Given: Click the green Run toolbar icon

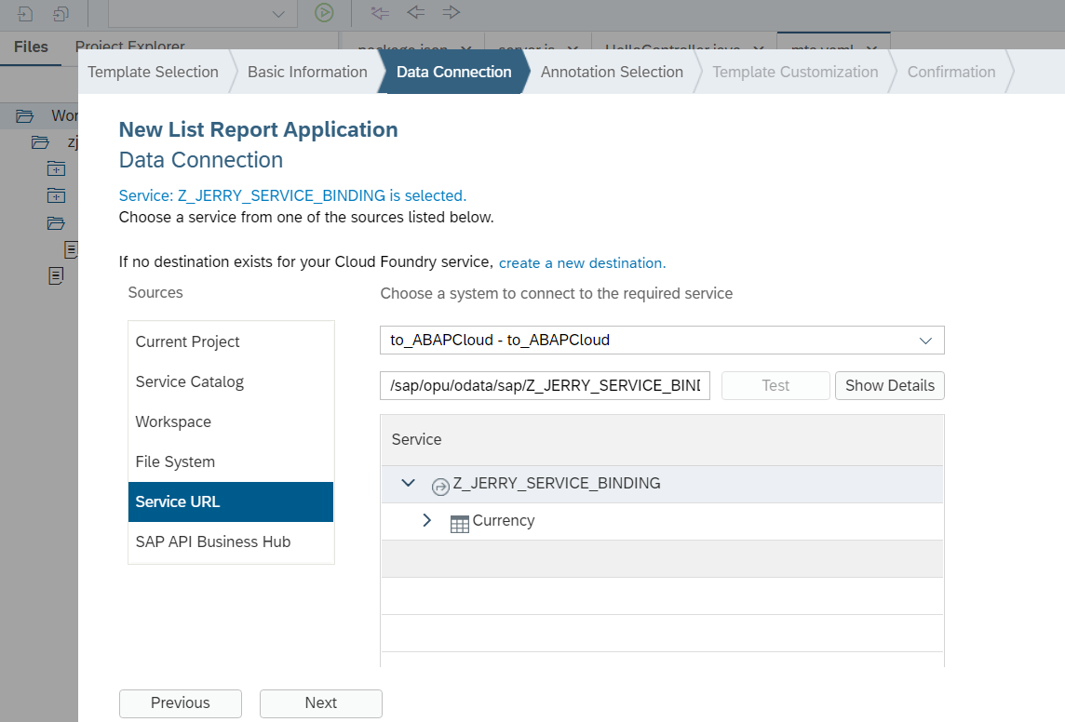Looking at the screenshot, I should (x=324, y=12).
